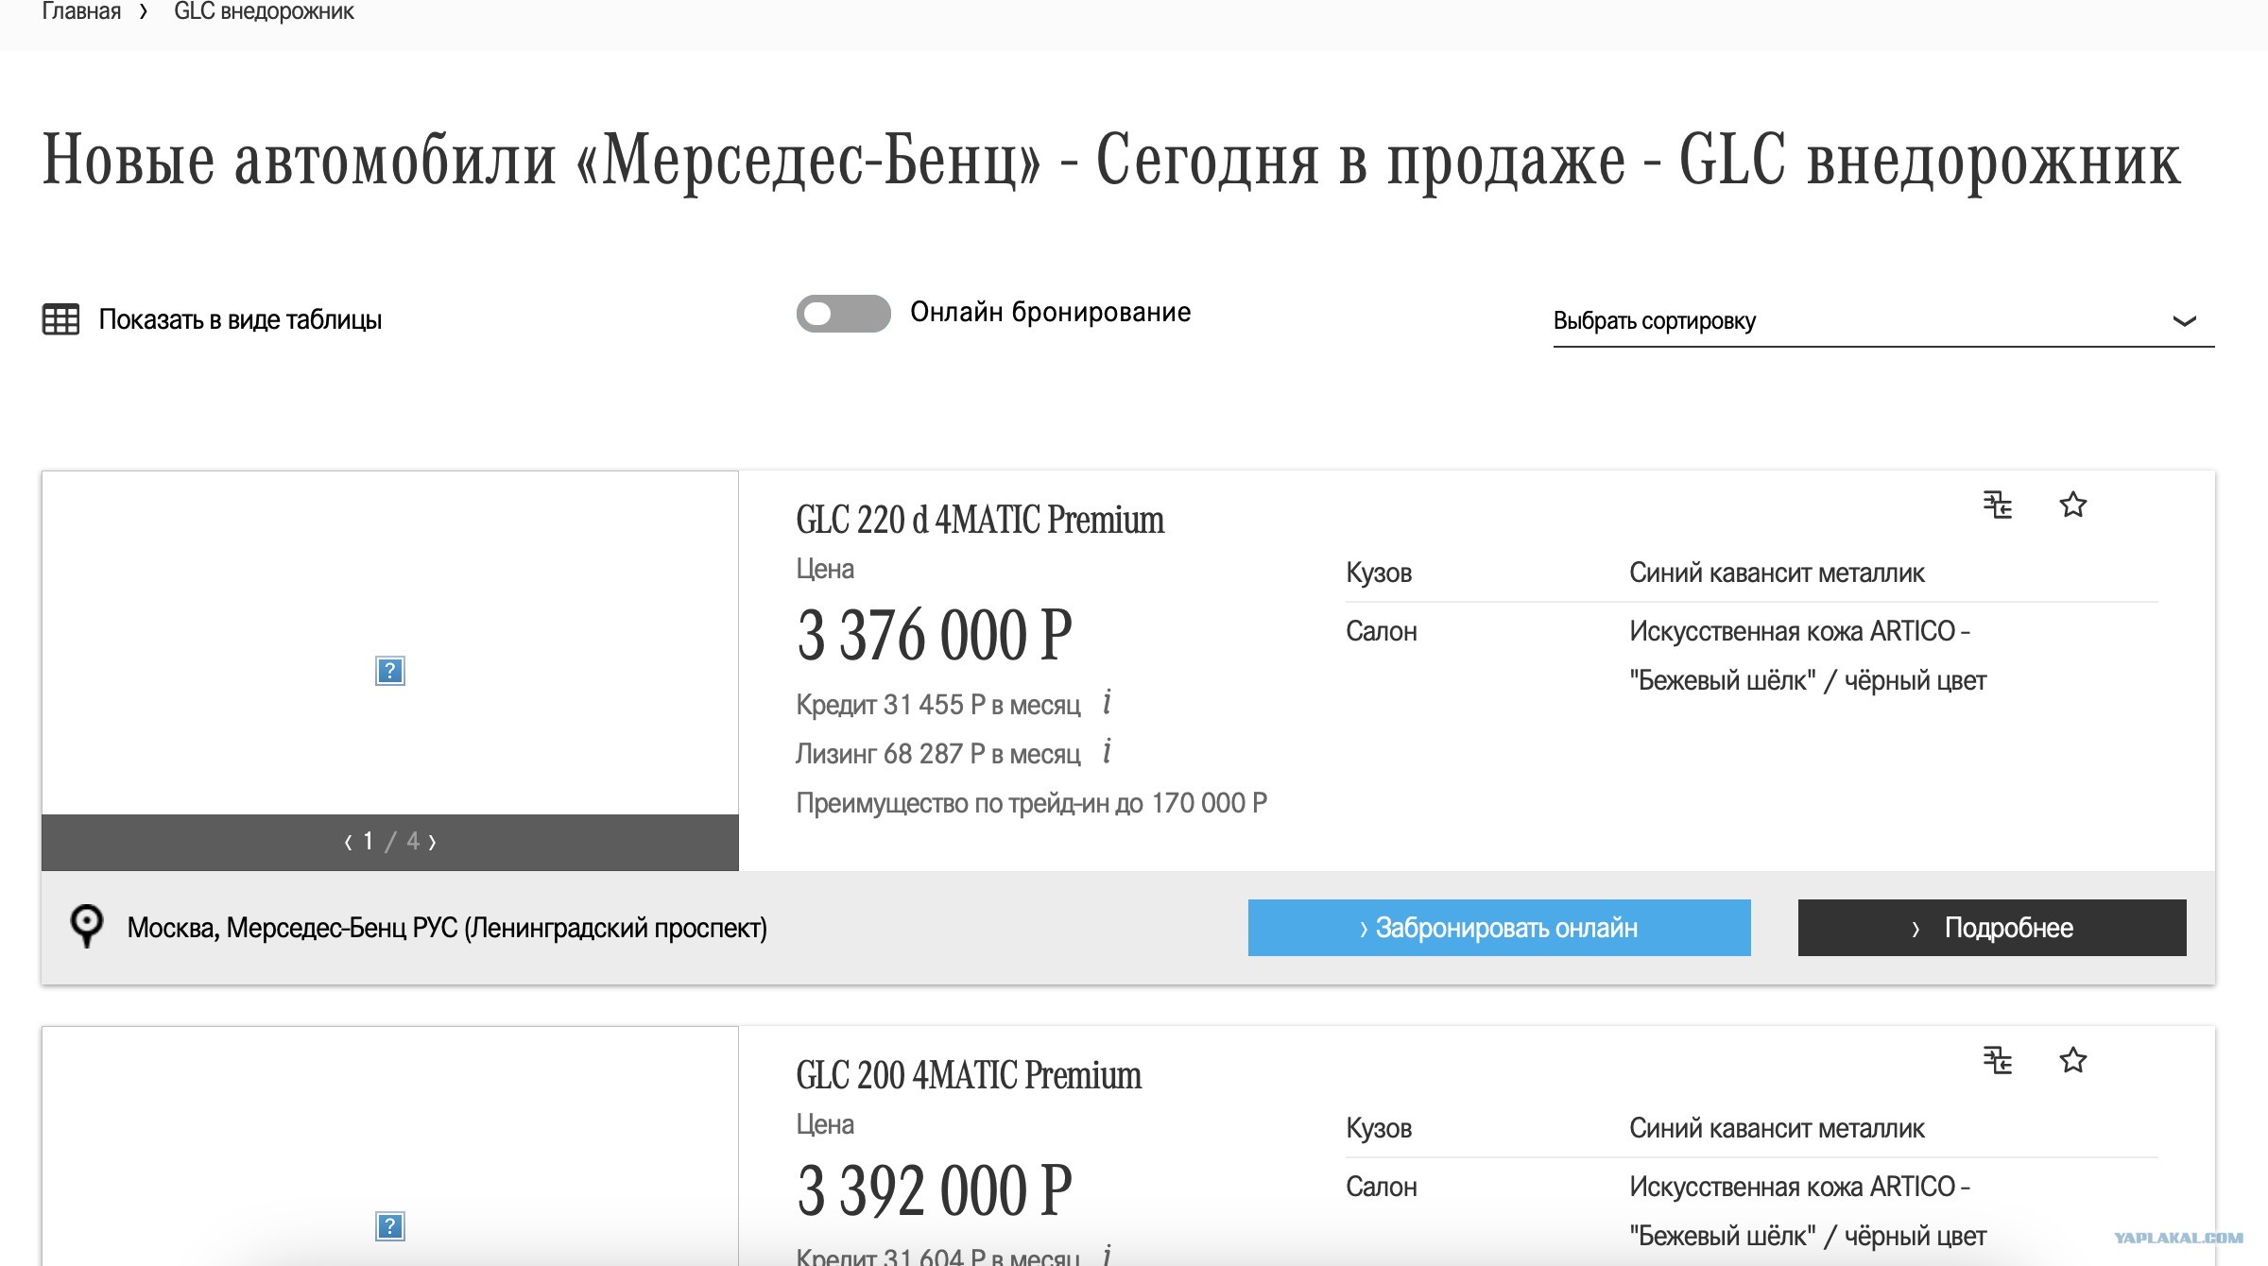Open the Выбрать сортировку dropdown

pos(1883,321)
